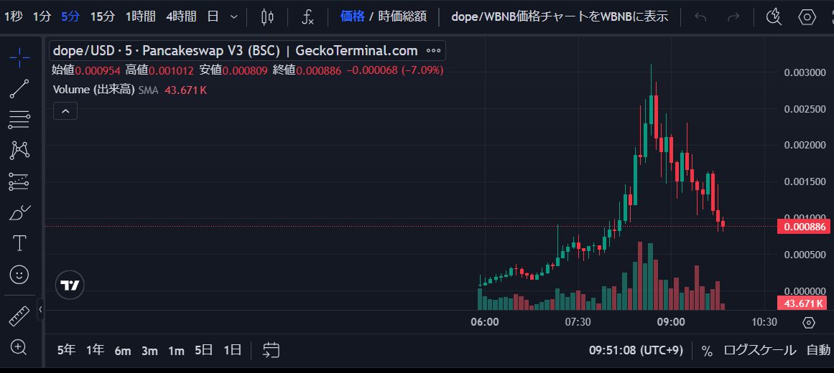Screen dimensions: 834x373
Task: Switch to the 15分 timeframe
Action: [x=102, y=16]
